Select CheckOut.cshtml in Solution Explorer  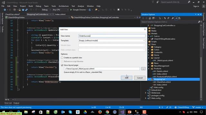tap(164, 82)
